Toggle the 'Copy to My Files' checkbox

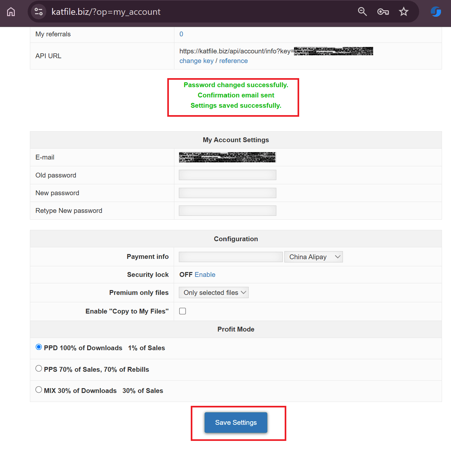[x=182, y=311]
